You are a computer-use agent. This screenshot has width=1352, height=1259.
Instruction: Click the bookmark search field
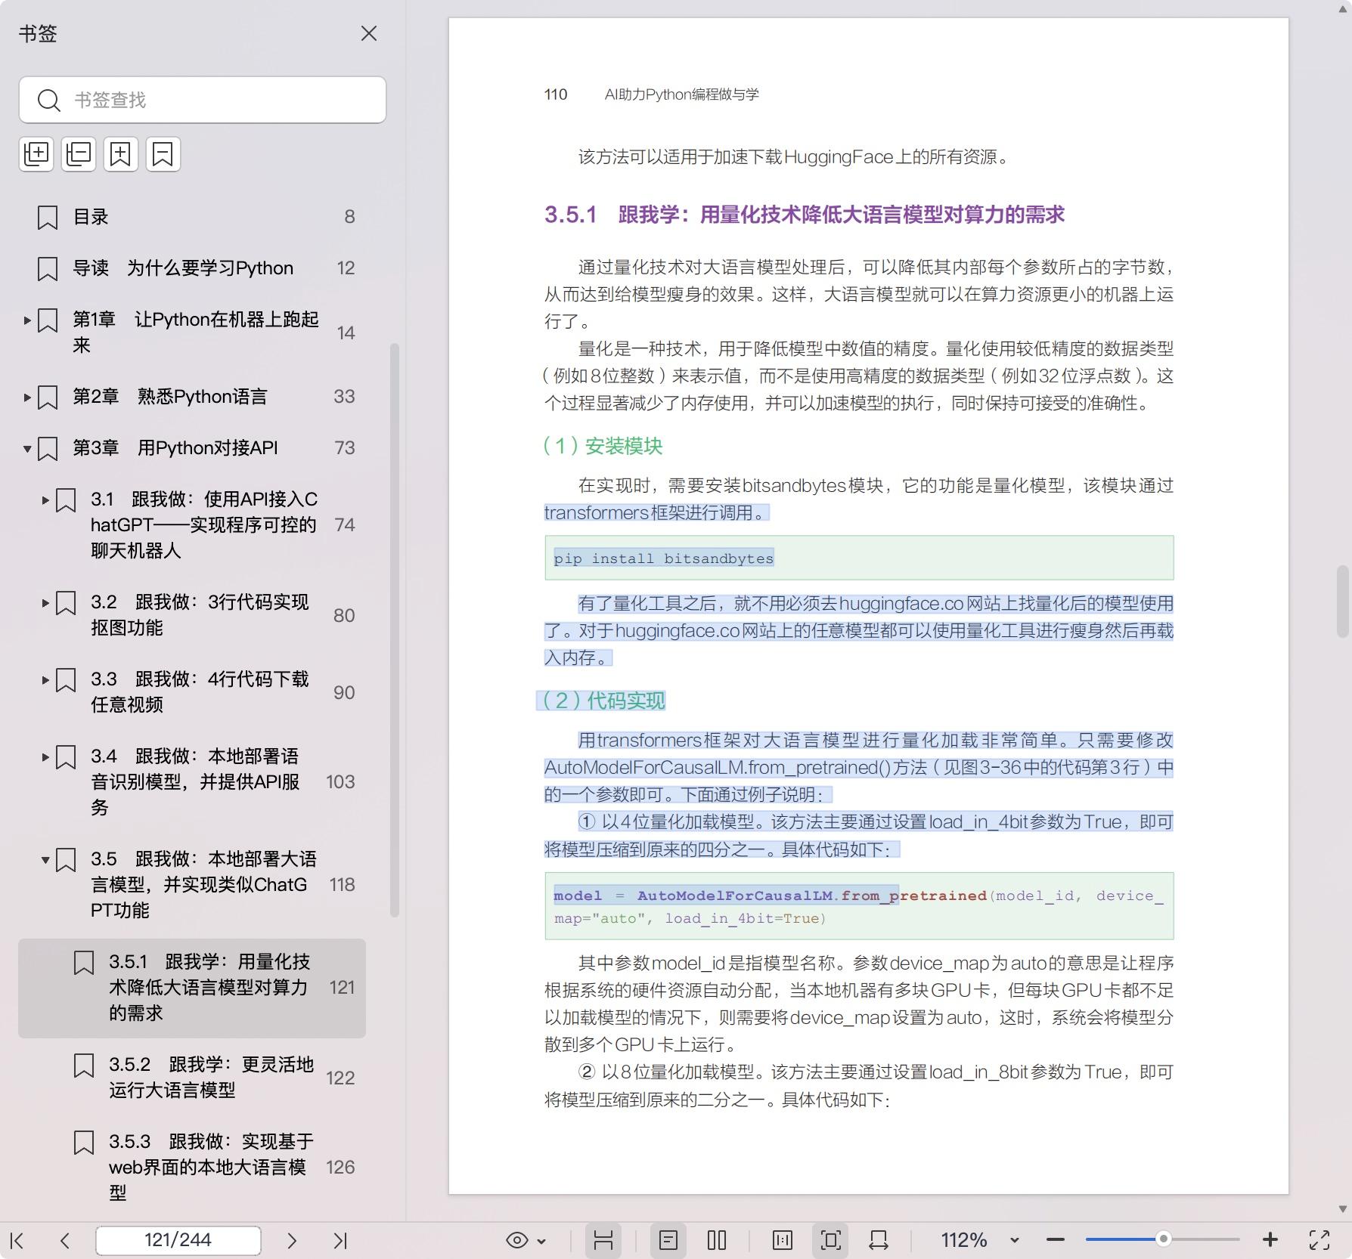tap(203, 100)
